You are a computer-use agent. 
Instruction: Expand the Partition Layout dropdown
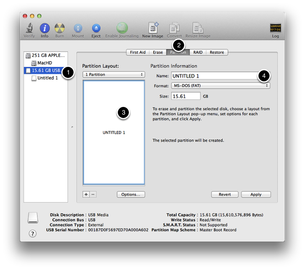click(114, 74)
